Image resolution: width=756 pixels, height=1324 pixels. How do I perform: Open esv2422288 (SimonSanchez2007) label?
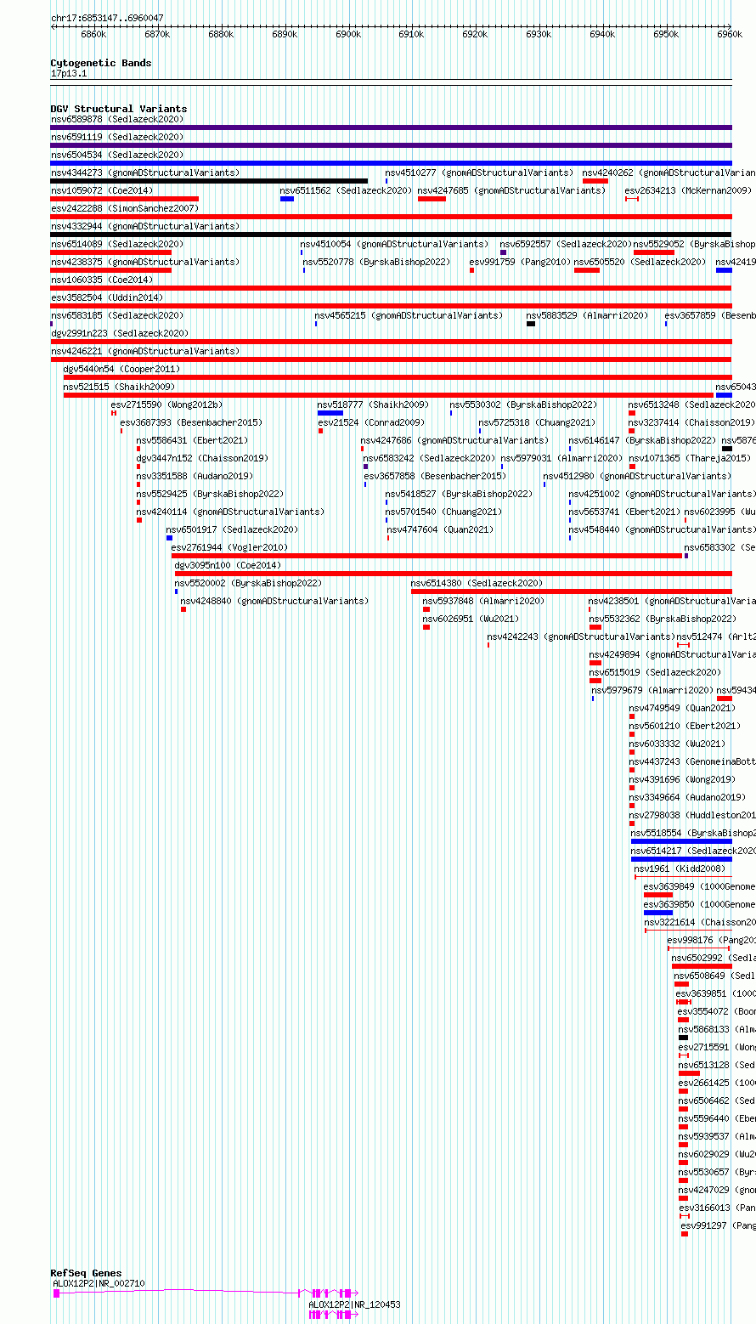click(125, 208)
